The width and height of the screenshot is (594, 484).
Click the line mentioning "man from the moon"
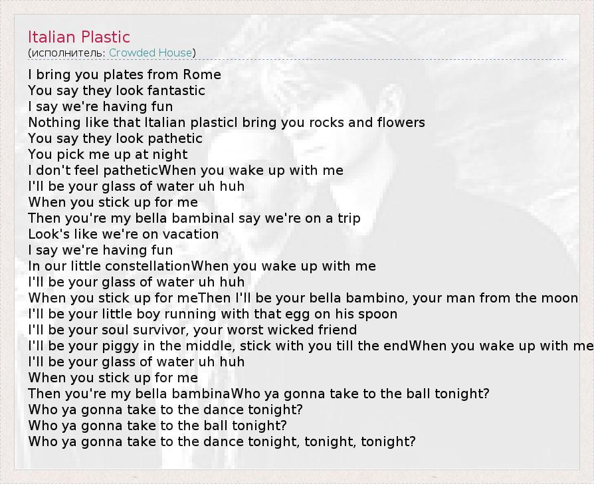pyautogui.click(x=303, y=298)
